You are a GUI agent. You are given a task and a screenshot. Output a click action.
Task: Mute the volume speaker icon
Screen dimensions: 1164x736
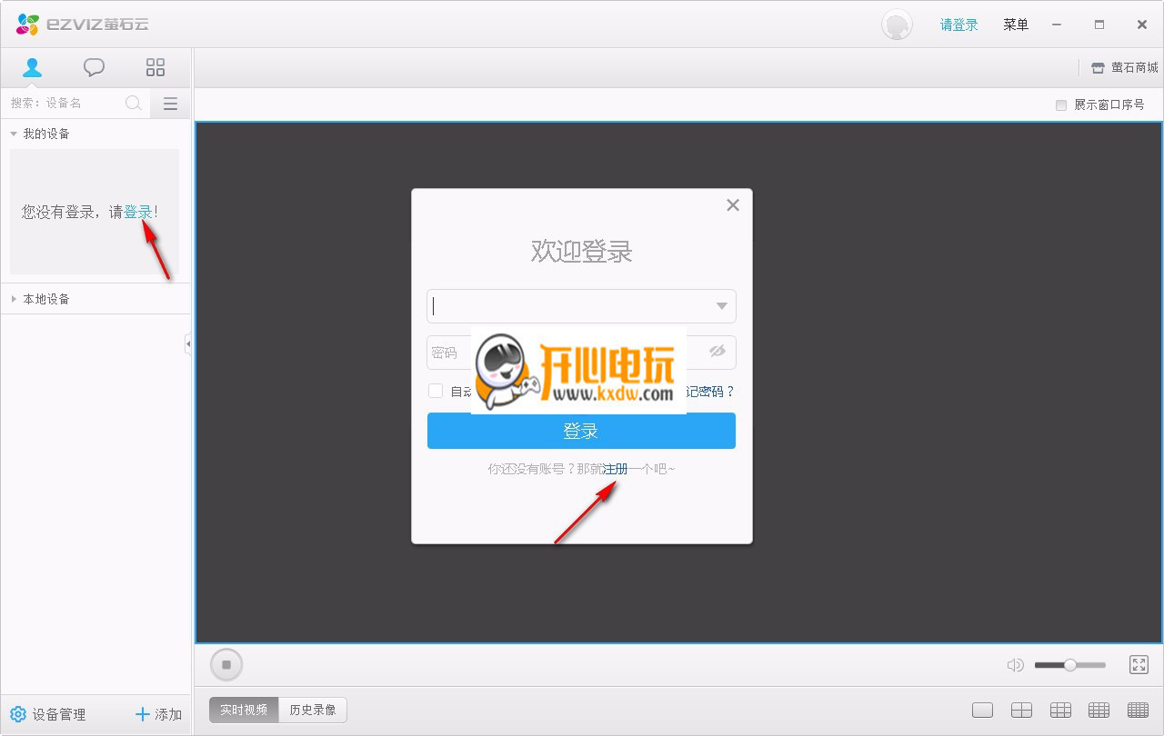point(1015,665)
